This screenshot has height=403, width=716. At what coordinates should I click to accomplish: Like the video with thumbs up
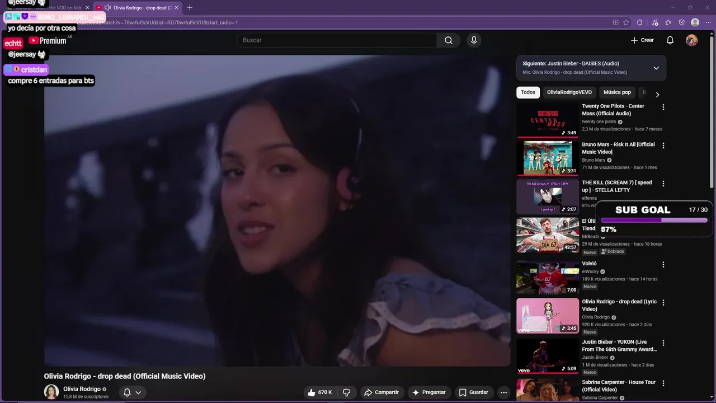point(320,392)
